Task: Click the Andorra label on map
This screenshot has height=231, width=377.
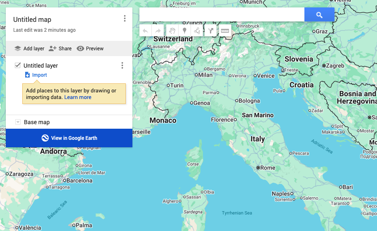Action: point(53,151)
